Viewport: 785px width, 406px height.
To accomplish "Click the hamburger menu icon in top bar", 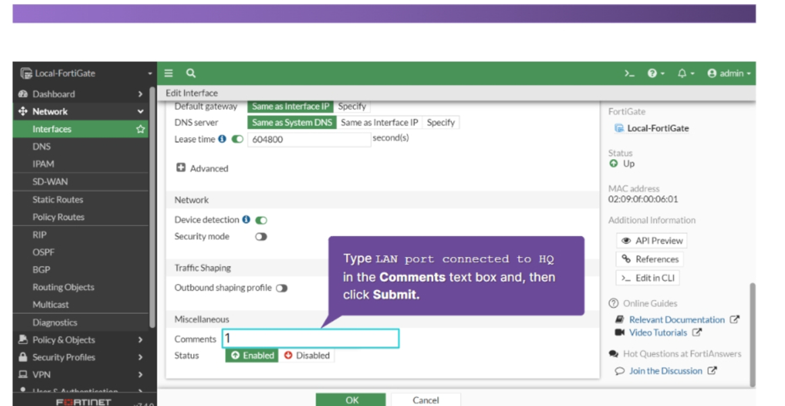I will tap(169, 74).
